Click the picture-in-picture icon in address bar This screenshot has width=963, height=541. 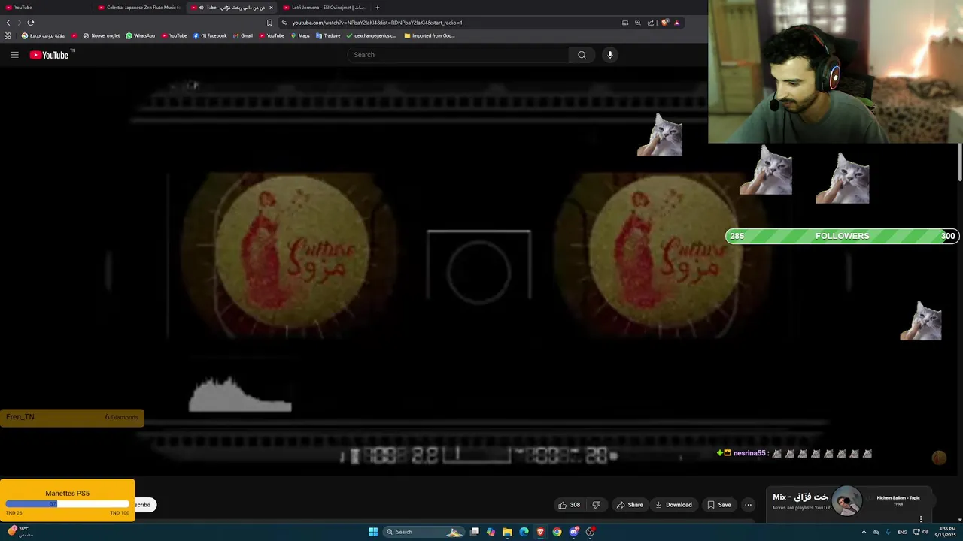pos(625,23)
